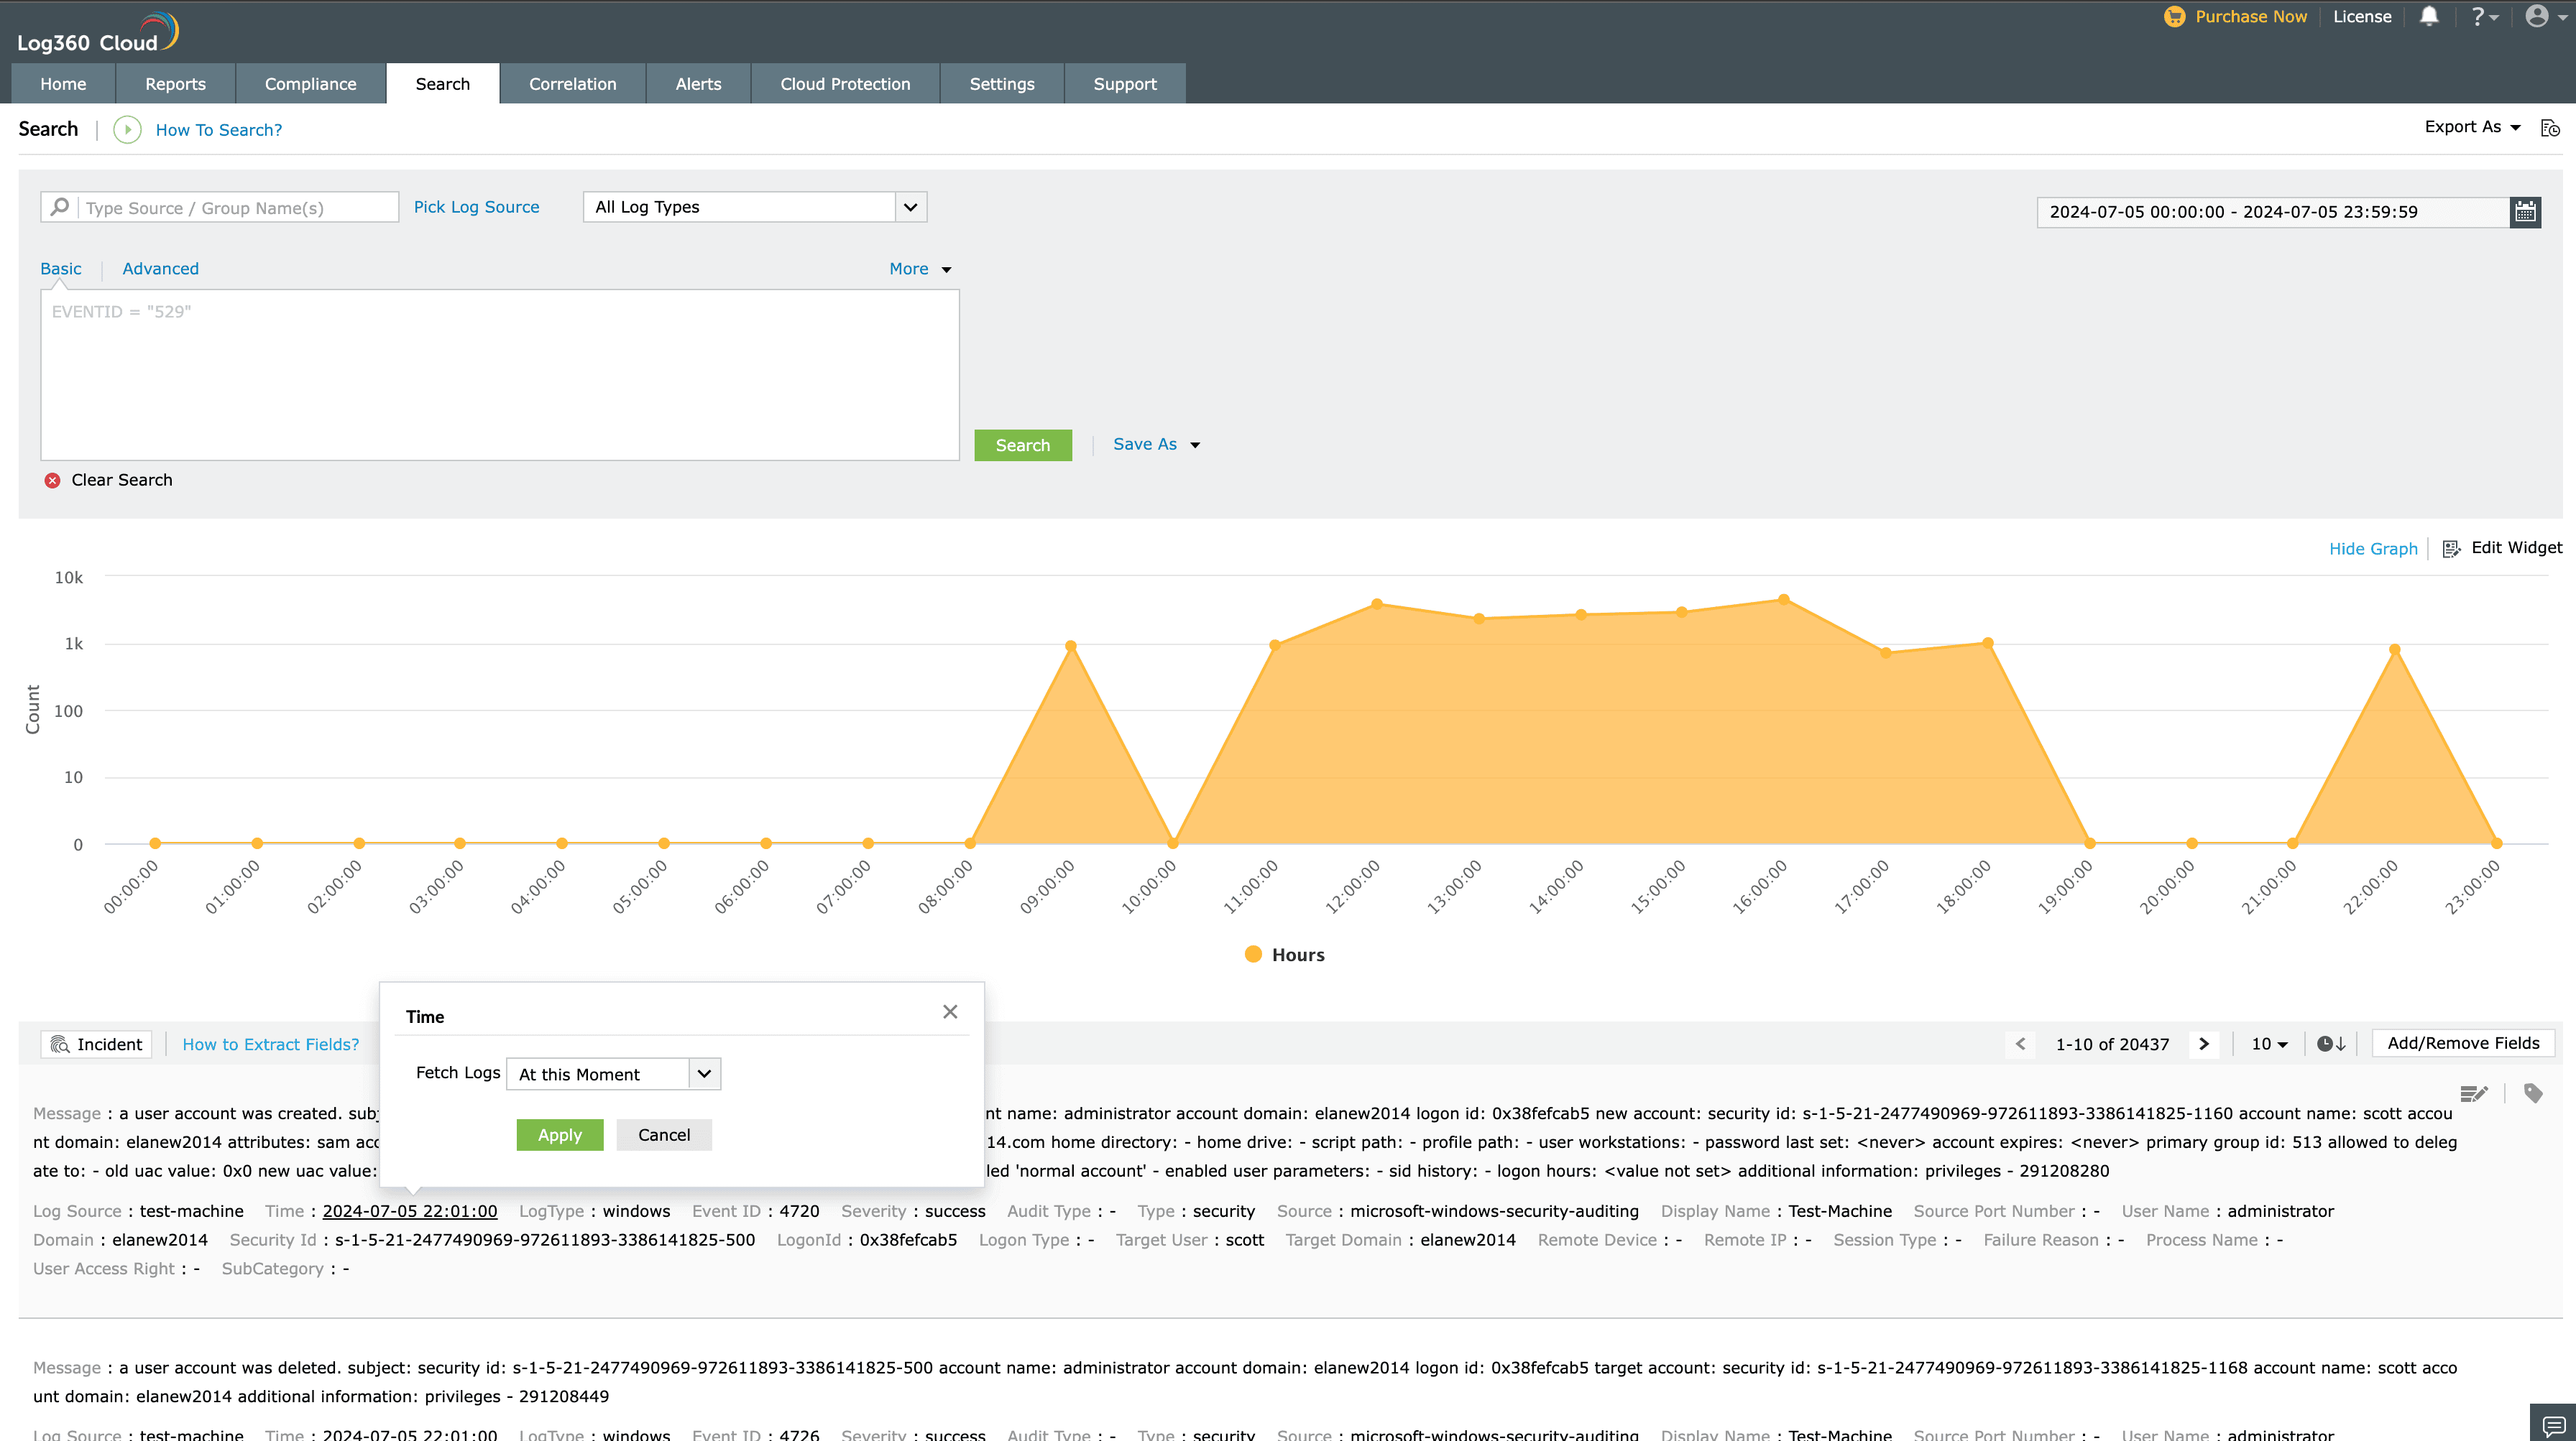Hide the graph via Hide Graph
Image resolution: width=2576 pixels, height=1441 pixels.
point(2372,549)
